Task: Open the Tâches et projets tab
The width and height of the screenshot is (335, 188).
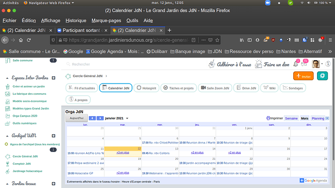Action: click(178, 88)
